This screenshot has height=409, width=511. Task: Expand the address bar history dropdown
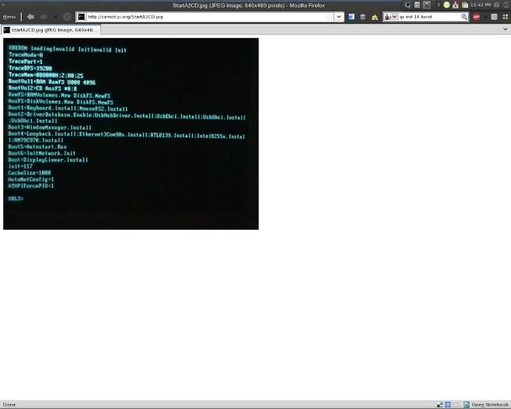339,17
